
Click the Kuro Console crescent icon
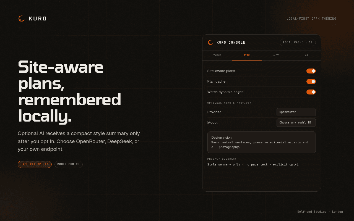[x=210, y=43]
